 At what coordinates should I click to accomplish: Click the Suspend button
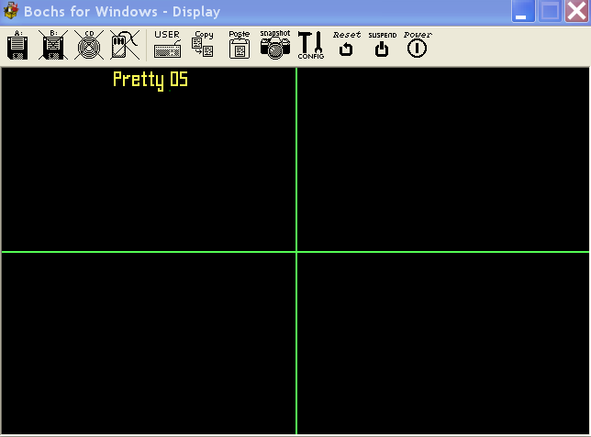click(382, 44)
